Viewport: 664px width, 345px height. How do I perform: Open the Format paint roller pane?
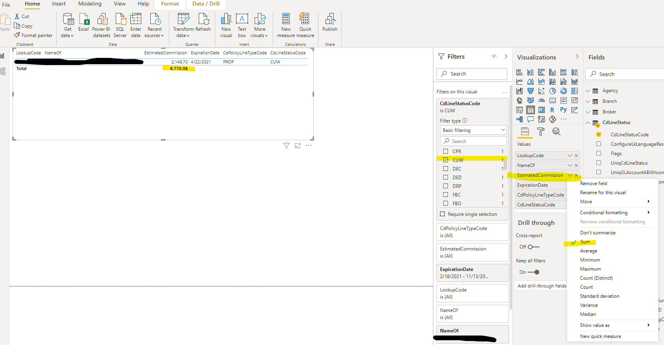(541, 132)
